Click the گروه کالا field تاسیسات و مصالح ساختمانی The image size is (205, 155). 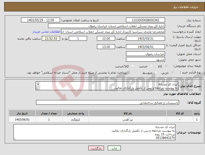point(108,103)
